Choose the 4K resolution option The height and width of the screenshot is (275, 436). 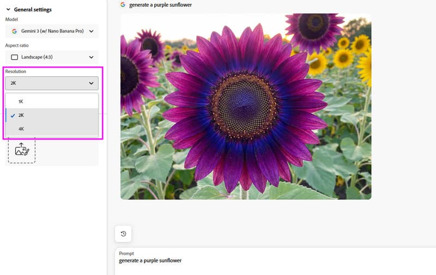coord(21,129)
